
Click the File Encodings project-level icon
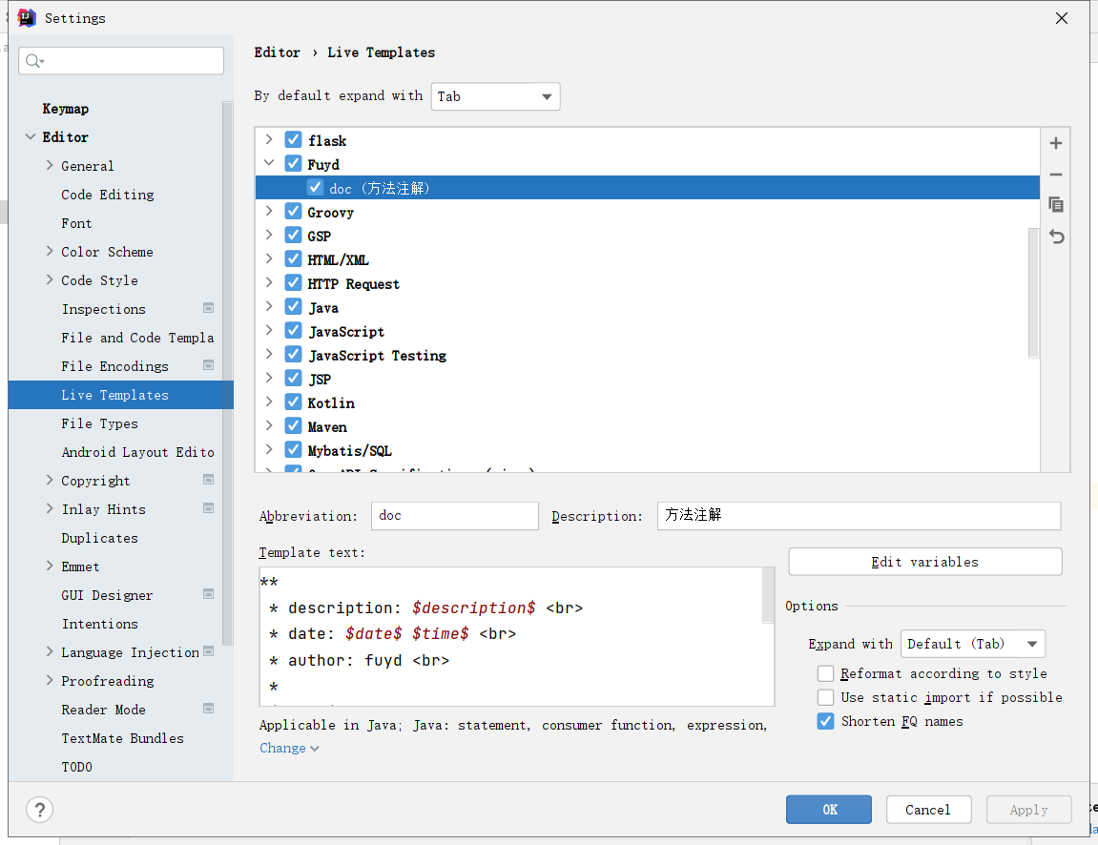point(208,365)
